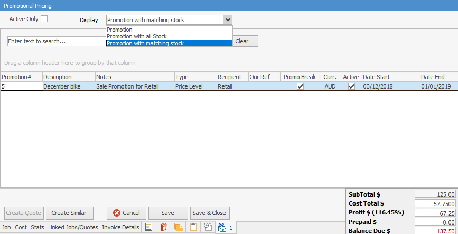The height and width of the screenshot is (234, 458).
Task: Click the Save button
Action: (167, 213)
